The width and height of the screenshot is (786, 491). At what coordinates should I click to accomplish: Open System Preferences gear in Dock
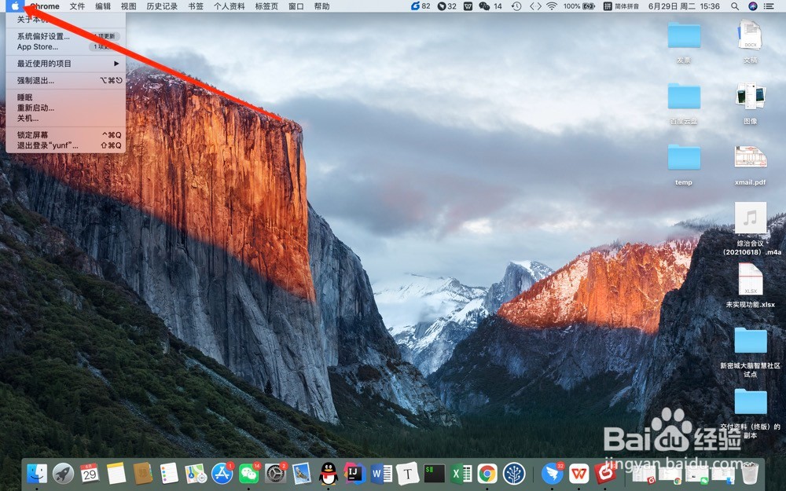(x=275, y=473)
